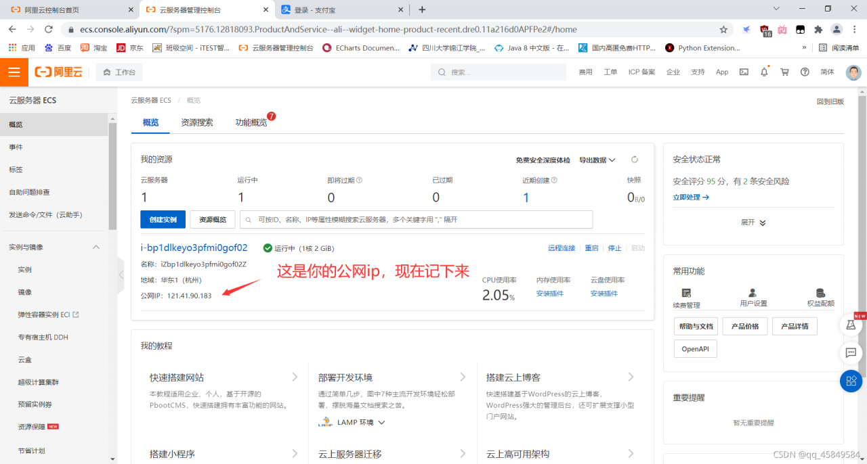The height and width of the screenshot is (464, 867).
Task: Click the 远程连接 link
Action: point(562,248)
